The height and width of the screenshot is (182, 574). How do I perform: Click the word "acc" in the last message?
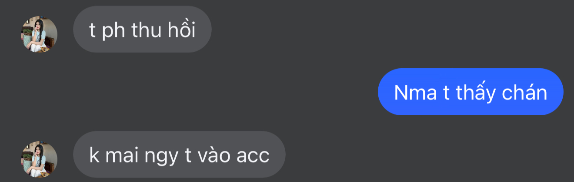click(252, 157)
